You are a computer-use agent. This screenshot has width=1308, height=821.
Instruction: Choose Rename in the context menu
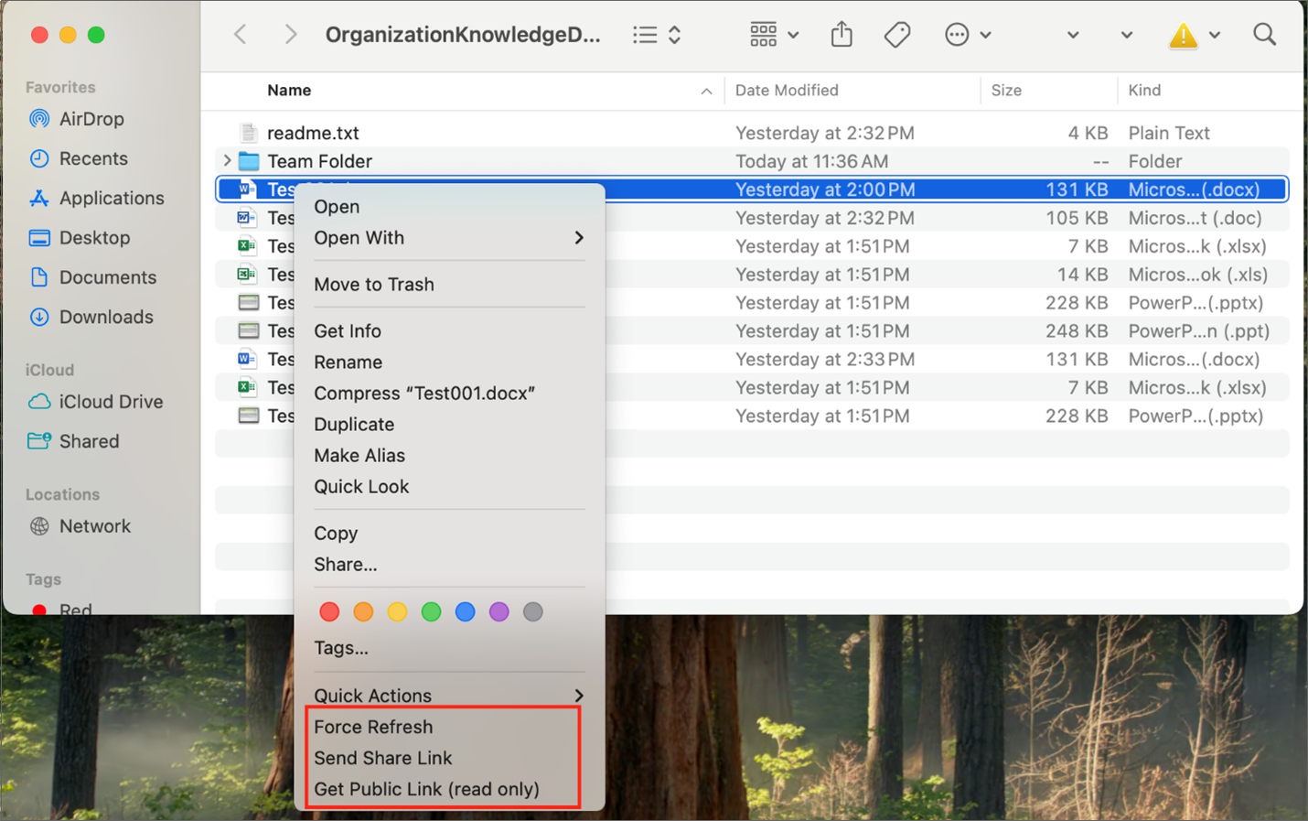pos(348,362)
